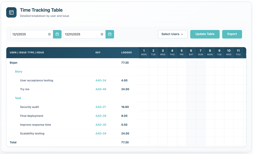Viewport: 253px width, 154px height.
Task: Click the 8.00 logged value
Action: pos(124,116)
